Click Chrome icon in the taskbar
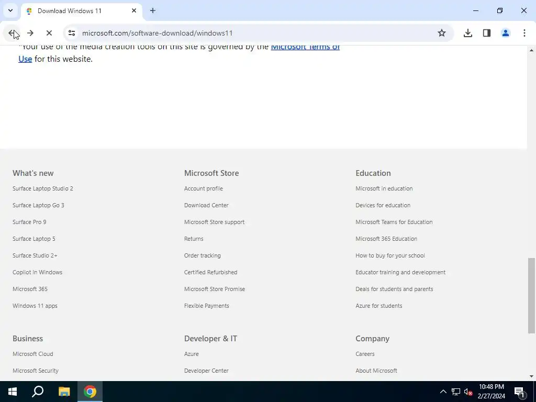 click(90, 392)
